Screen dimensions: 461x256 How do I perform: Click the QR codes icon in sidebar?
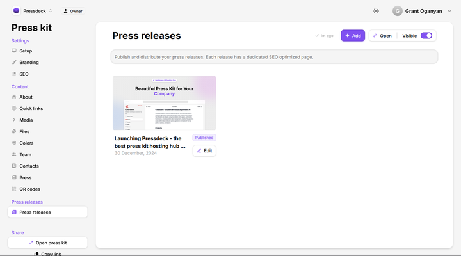tap(14, 189)
